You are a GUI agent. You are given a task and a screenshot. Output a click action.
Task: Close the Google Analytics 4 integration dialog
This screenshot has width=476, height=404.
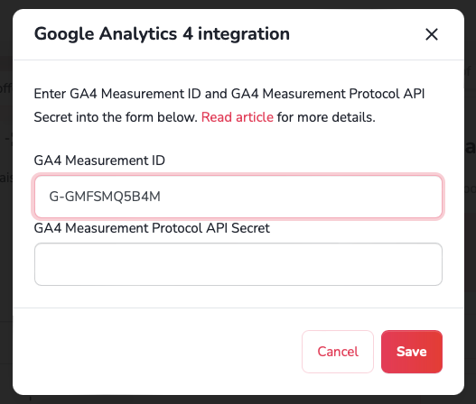pos(432,34)
